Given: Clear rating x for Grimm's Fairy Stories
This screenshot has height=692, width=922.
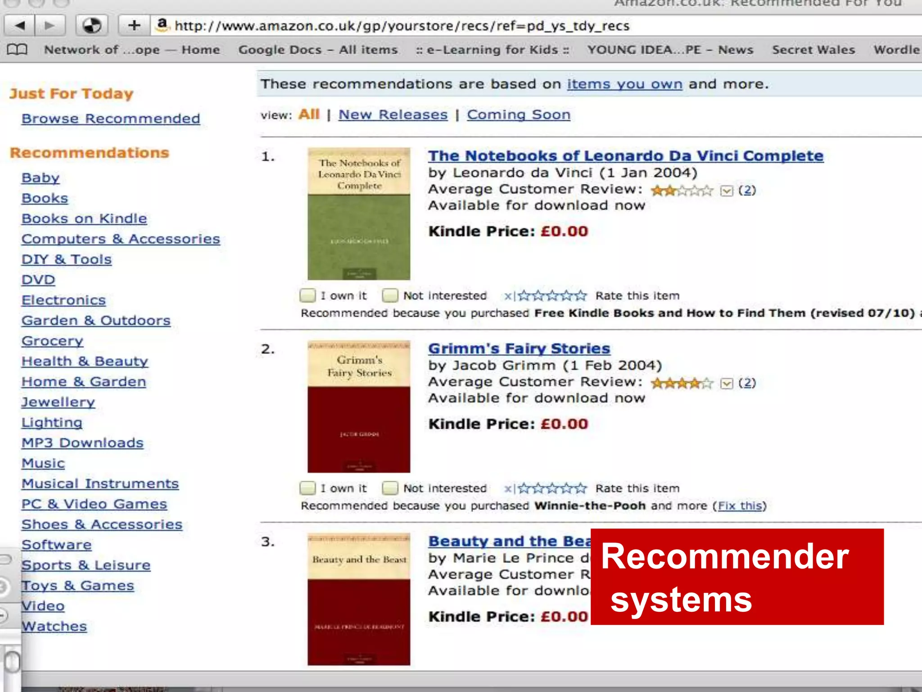Looking at the screenshot, I should click(508, 488).
